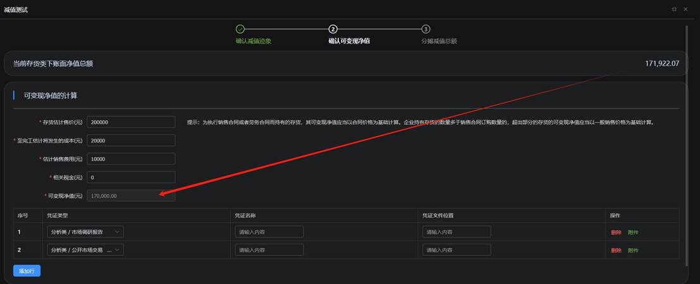Viewport: 700px width, 284px height.
Task: Select the 分摊减值总额 step label
Action: (x=439, y=41)
